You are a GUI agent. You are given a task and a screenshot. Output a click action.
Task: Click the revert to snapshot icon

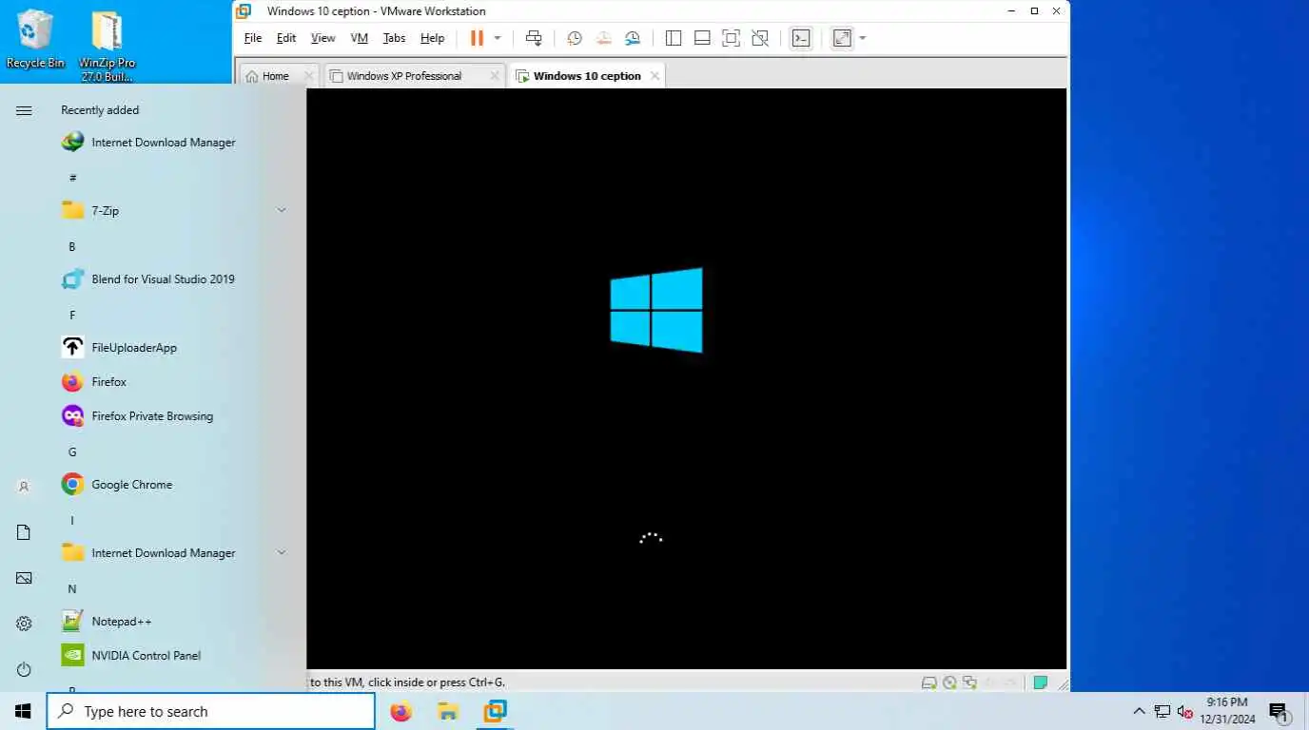[604, 38]
